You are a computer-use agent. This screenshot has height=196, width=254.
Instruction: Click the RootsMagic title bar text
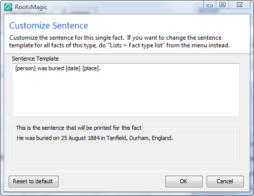[31, 7]
